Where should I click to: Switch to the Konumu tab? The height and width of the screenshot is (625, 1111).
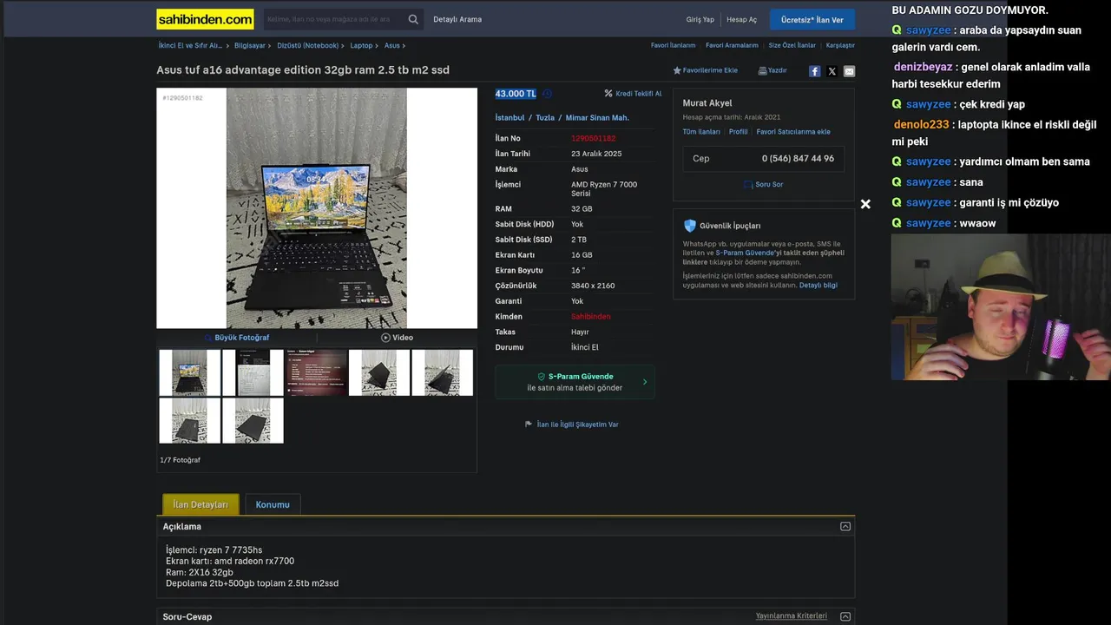pos(273,504)
